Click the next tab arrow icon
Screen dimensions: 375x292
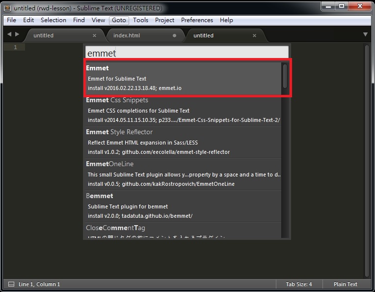[17, 34]
